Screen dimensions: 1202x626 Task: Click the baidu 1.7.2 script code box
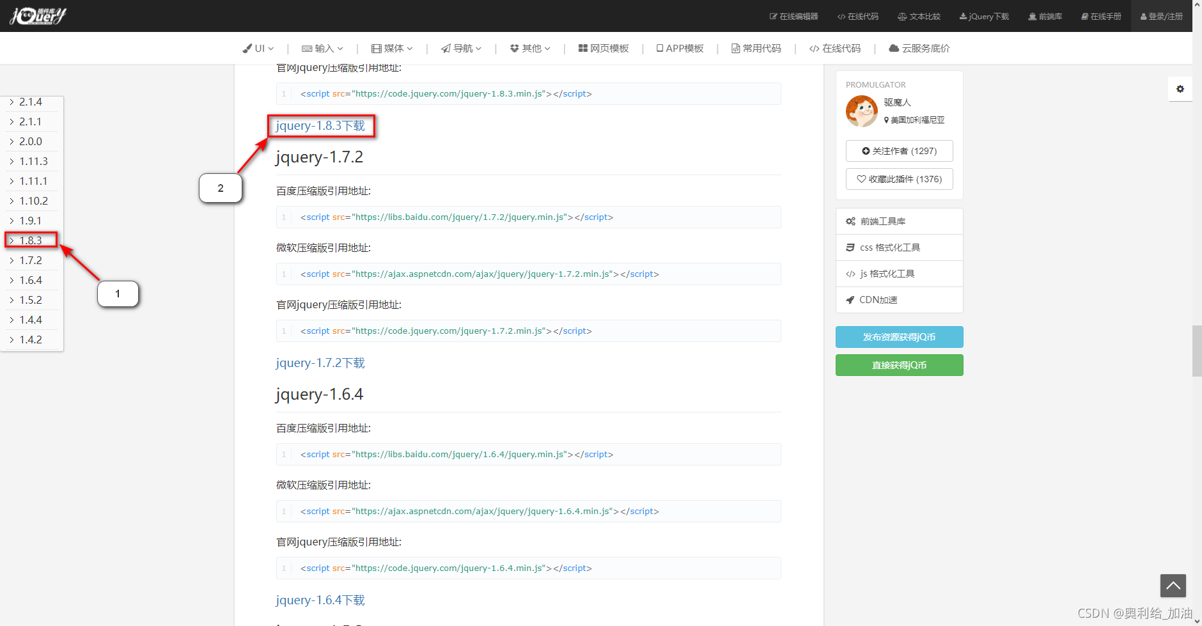[528, 217]
